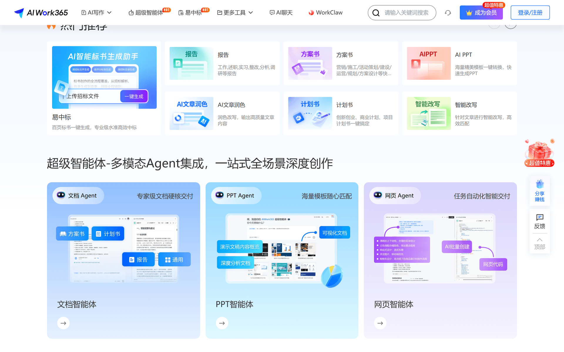Viewport: 564px width, 352px height.
Task: Click the 报告 chip in 文档 Agent card
Action: 138,260
